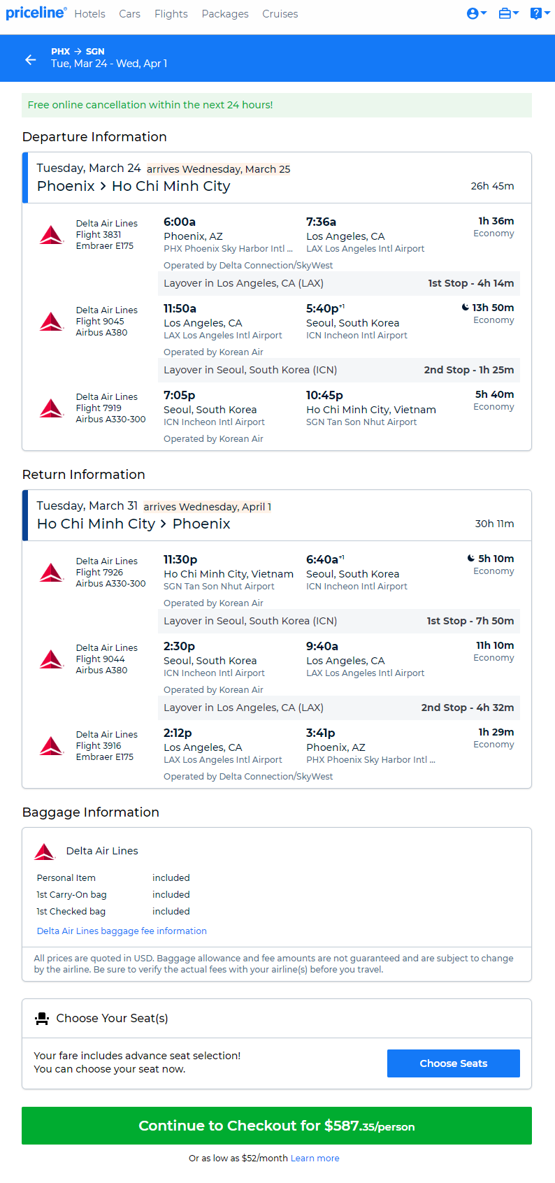This screenshot has width=555, height=1183.
Task: Click Delta logo in Baggage Information
Action: pyautogui.click(x=45, y=852)
